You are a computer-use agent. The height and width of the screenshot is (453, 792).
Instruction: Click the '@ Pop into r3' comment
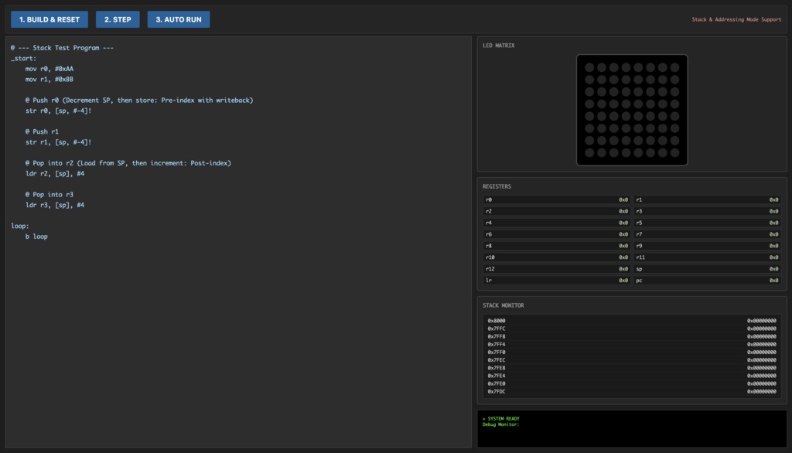coord(49,195)
